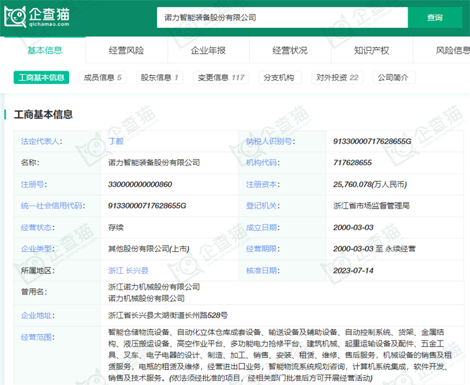Click former name 浙江诺力机械股份有限公司
The image size is (470, 385).
[x=154, y=287]
